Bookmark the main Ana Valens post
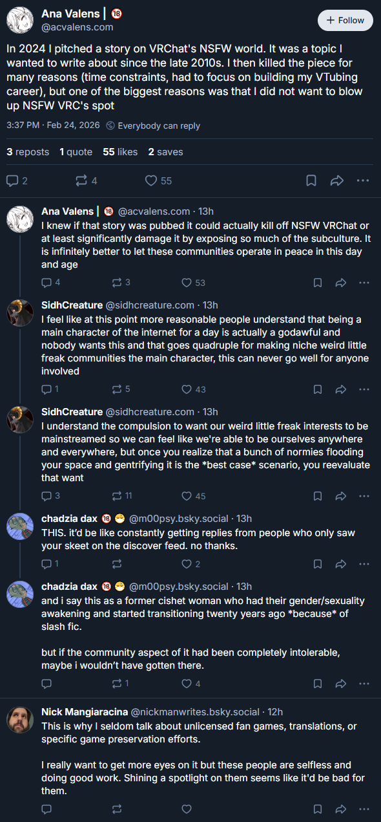The height and width of the screenshot is (822, 381). pos(311,180)
